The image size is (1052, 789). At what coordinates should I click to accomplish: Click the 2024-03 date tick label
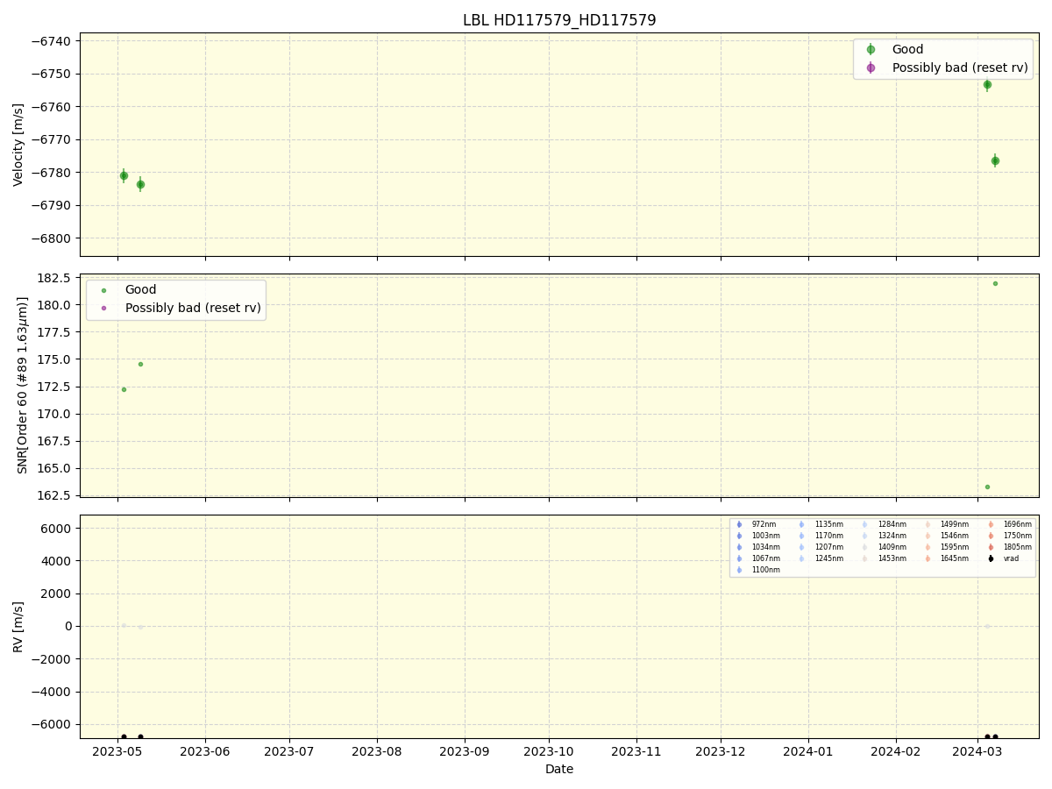point(977,751)
